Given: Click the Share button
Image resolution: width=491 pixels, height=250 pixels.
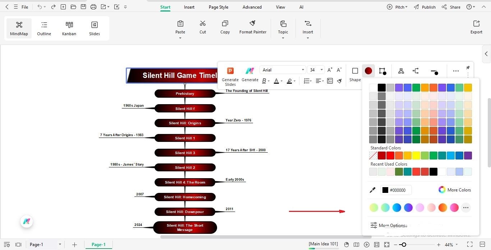Looking at the screenshot, I should pyautogui.click(x=451, y=7).
